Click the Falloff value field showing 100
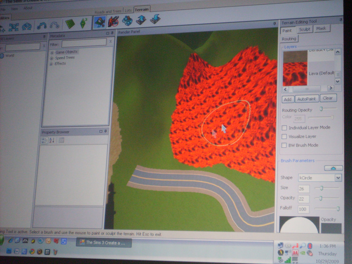Image resolution: width=352 pixels, height=264 pixels. (303, 209)
